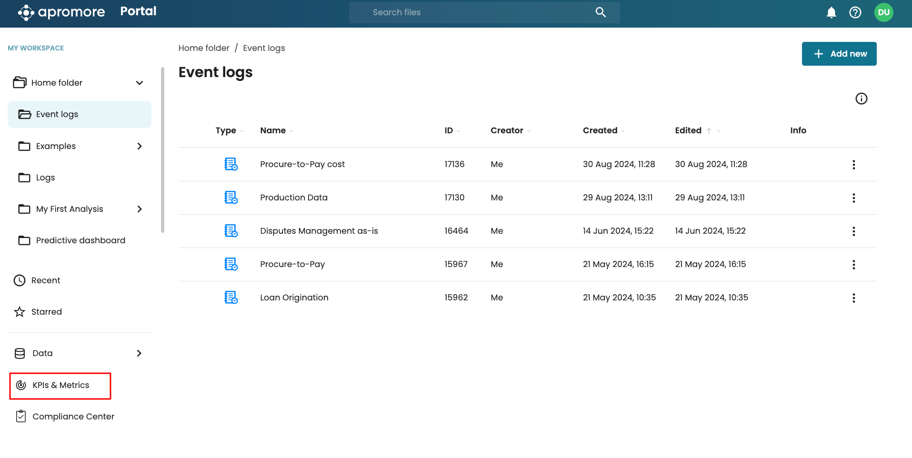Go to Home folder breadcrumb link
This screenshot has height=458, width=912.
pyautogui.click(x=204, y=48)
